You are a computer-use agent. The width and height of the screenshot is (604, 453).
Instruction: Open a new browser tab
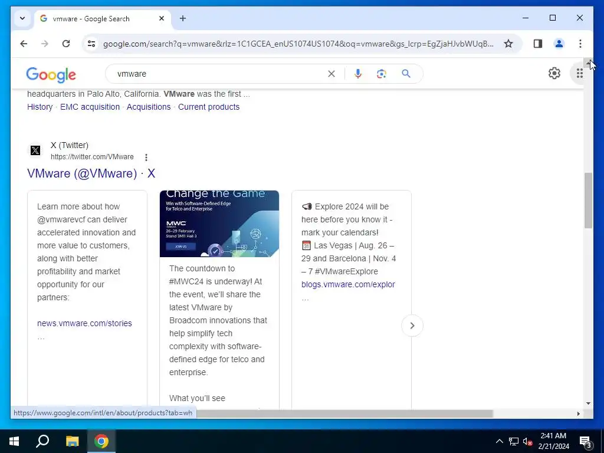tap(183, 18)
